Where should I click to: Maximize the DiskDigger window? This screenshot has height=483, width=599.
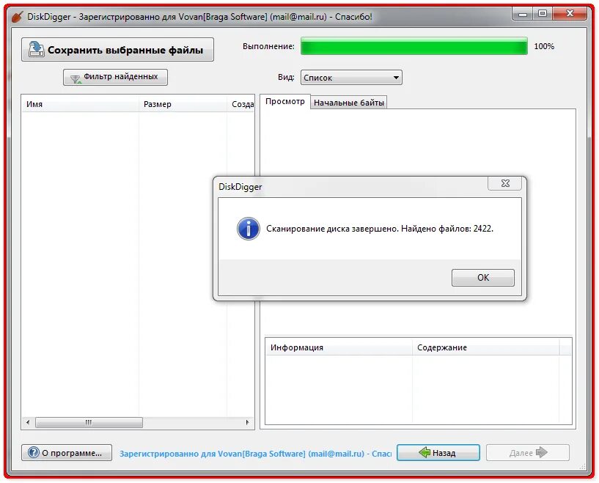(543, 14)
